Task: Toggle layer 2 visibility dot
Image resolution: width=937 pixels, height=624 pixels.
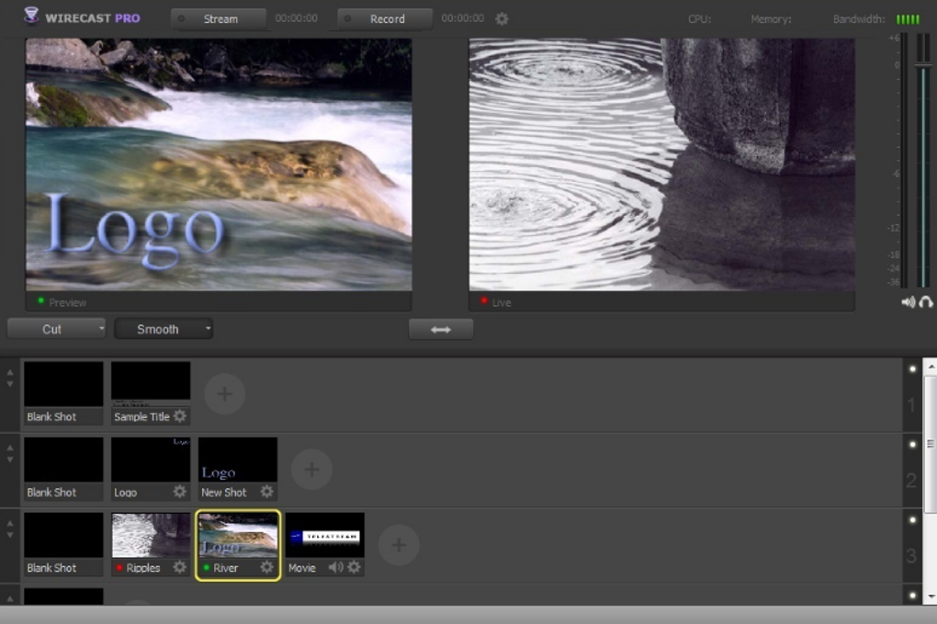Action: [912, 444]
